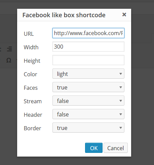Image resolution: width=154 pixels, height=165 pixels.
Task: Focus the URL input field
Action: pyautogui.click(x=88, y=33)
